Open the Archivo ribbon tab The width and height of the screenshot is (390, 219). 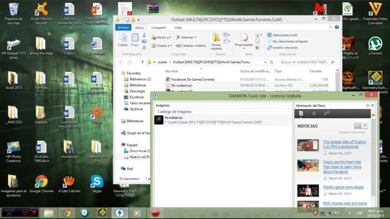pyautogui.click(x=123, y=27)
